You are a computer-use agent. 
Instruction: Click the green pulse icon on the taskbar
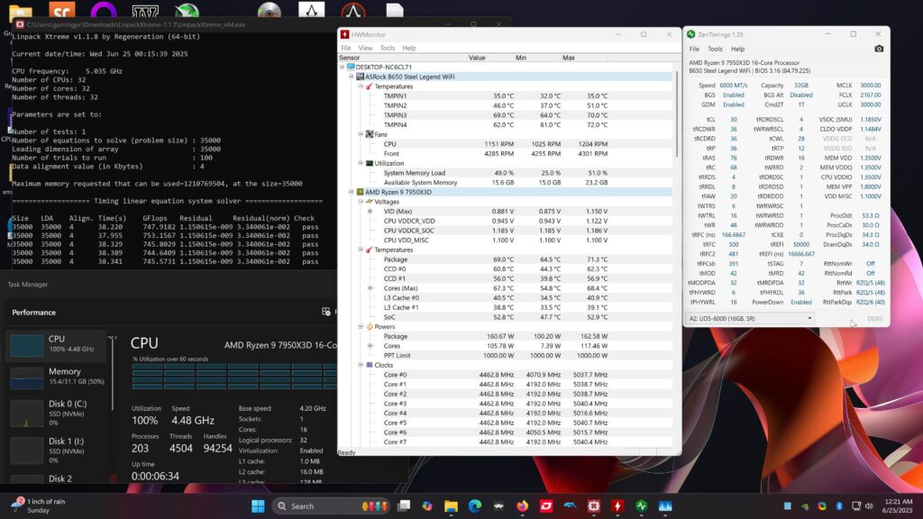pyautogui.click(x=641, y=506)
